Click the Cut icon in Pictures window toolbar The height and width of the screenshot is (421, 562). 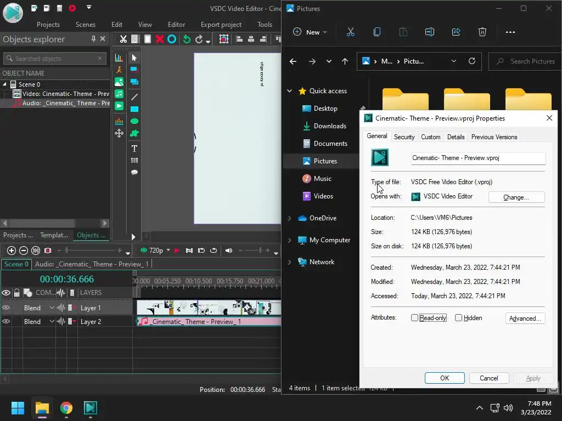(x=351, y=32)
